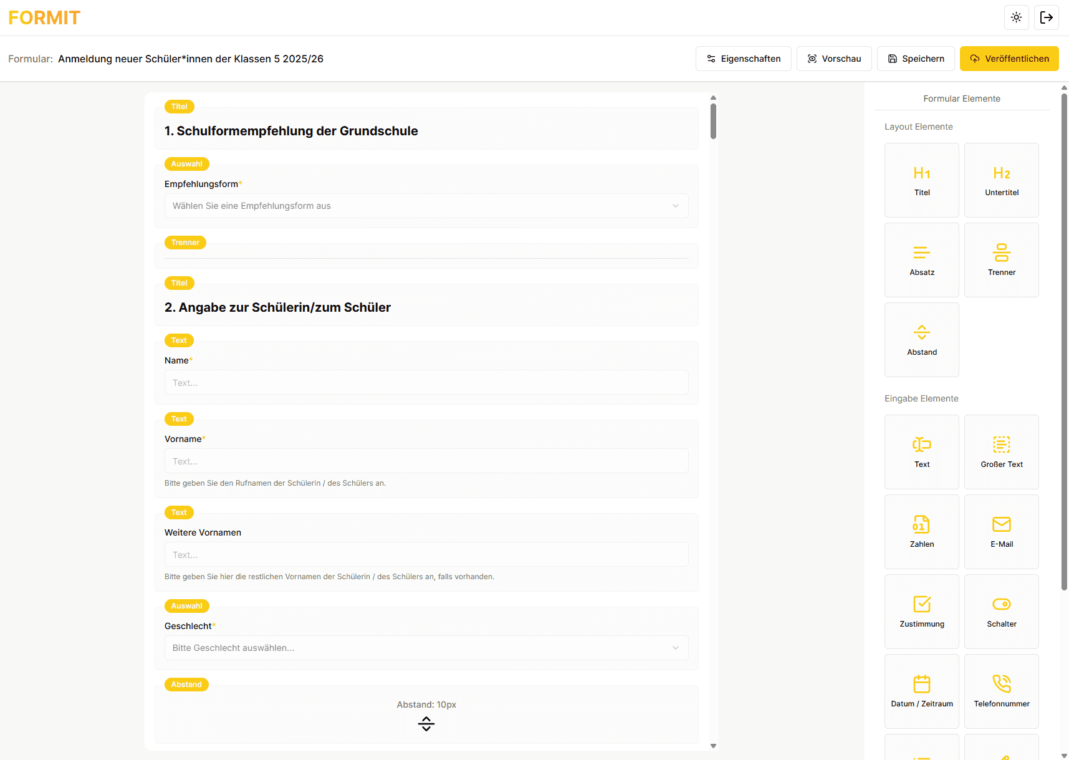Add an Untertitel (H2) layout element
The width and height of the screenshot is (1069, 760).
tap(1001, 180)
